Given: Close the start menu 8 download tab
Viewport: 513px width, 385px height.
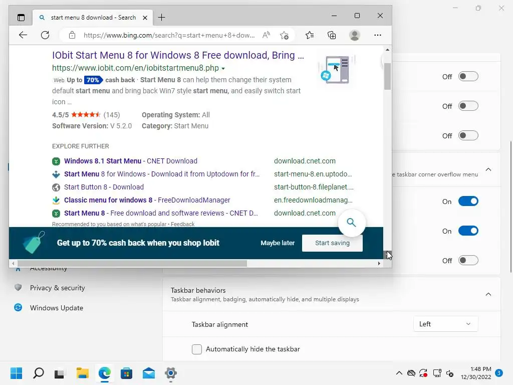Looking at the screenshot, I should click(145, 18).
